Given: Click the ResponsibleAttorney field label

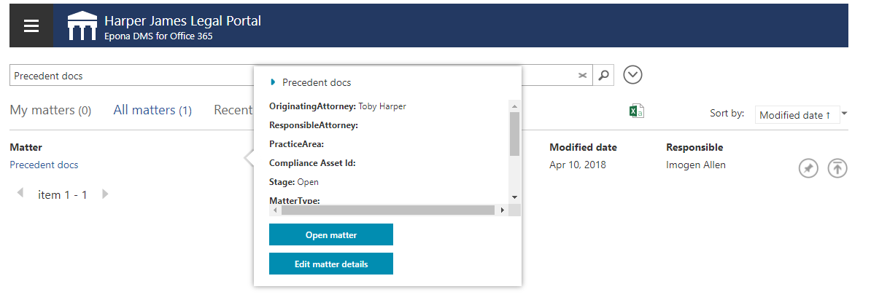Looking at the screenshot, I should tap(314, 125).
